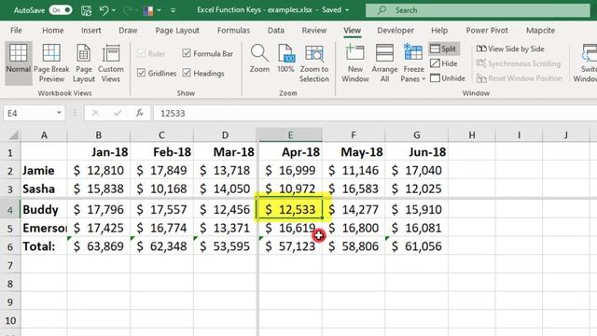Go to the Draw tab
Viewport: 597px width, 336px height.
(128, 31)
